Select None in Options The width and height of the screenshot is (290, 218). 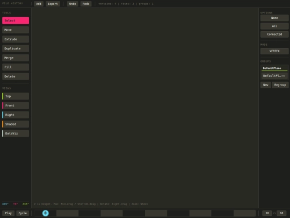click(274, 18)
